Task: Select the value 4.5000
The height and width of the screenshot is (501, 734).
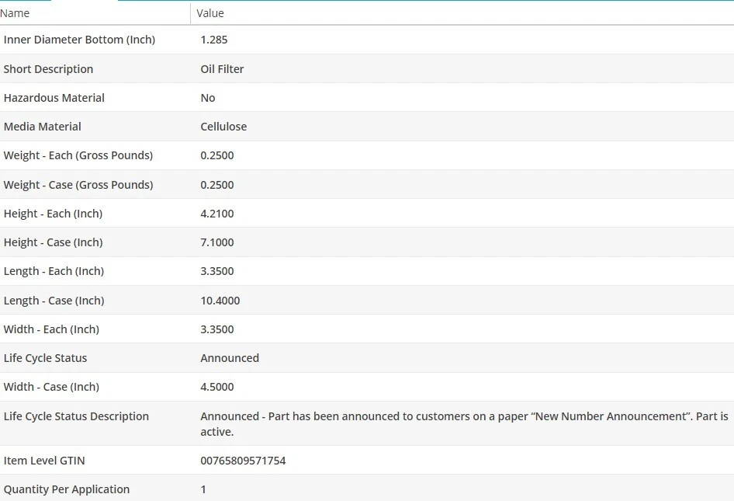Action: click(x=217, y=387)
